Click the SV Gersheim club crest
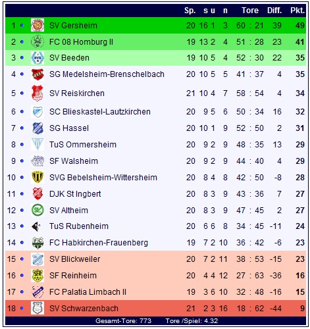The image size is (310, 329). click(x=38, y=25)
